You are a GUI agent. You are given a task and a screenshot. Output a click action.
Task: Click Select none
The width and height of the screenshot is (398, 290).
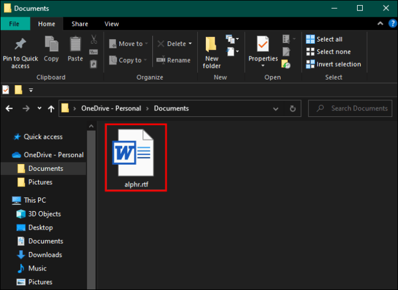pyautogui.click(x=328, y=52)
